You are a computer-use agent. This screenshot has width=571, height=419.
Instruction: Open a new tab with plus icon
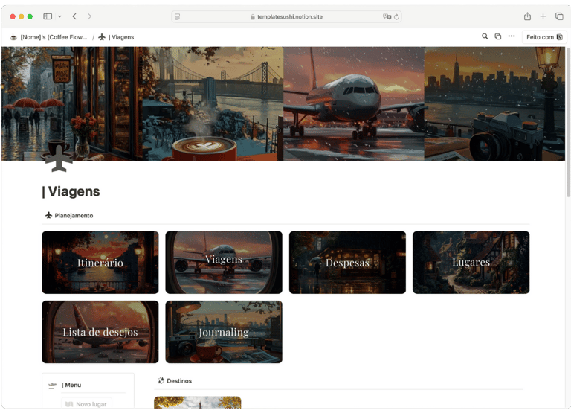(543, 16)
